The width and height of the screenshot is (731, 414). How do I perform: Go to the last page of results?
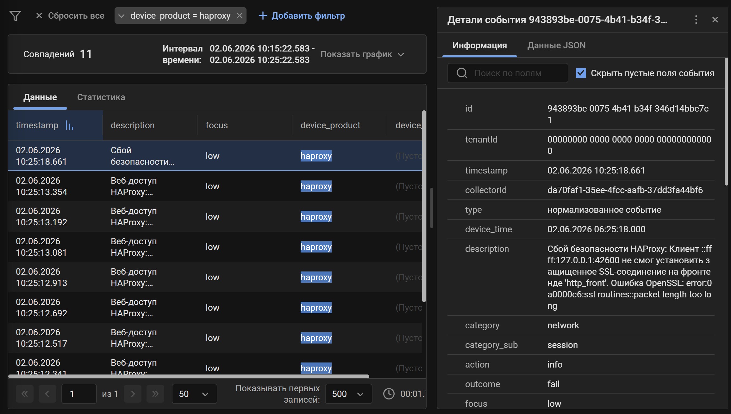point(155,394)
